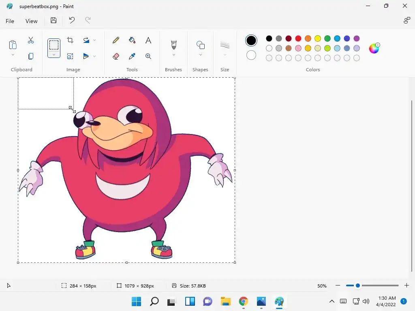Expand the Paste options chevron
The image size is (415, 311).
[13, 55]
